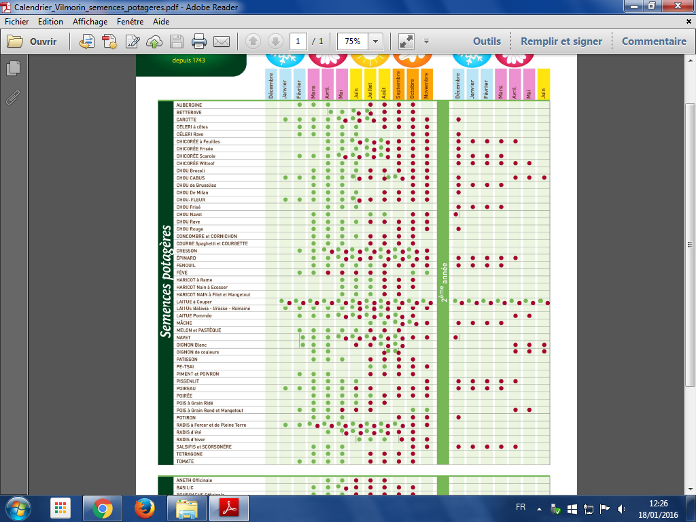Click the save to cloud upload icon

point(154,41)
